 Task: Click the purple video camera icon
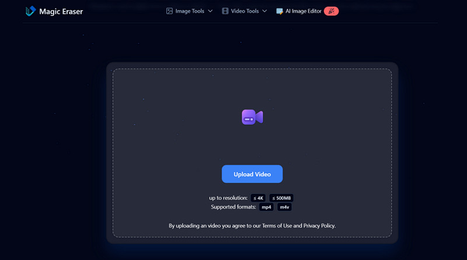click(x=252, y=117)
